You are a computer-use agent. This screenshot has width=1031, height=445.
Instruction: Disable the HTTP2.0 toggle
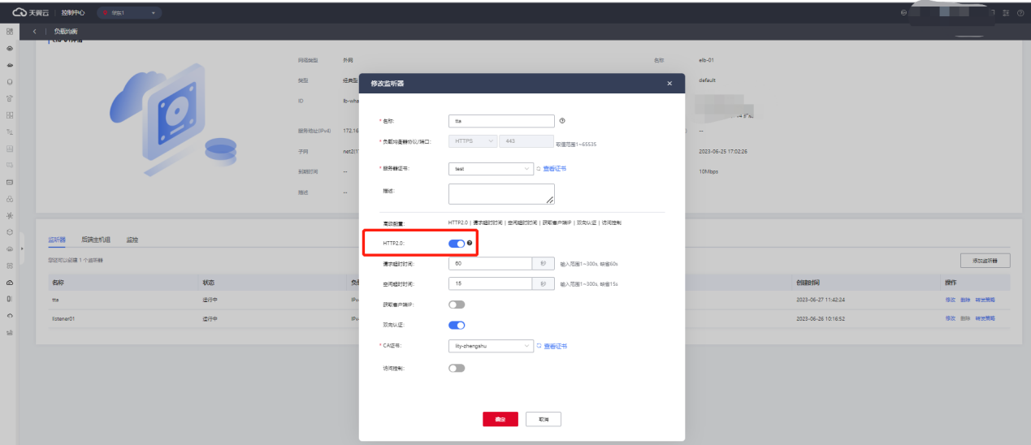pyautogui.click(x=457, y=244)
